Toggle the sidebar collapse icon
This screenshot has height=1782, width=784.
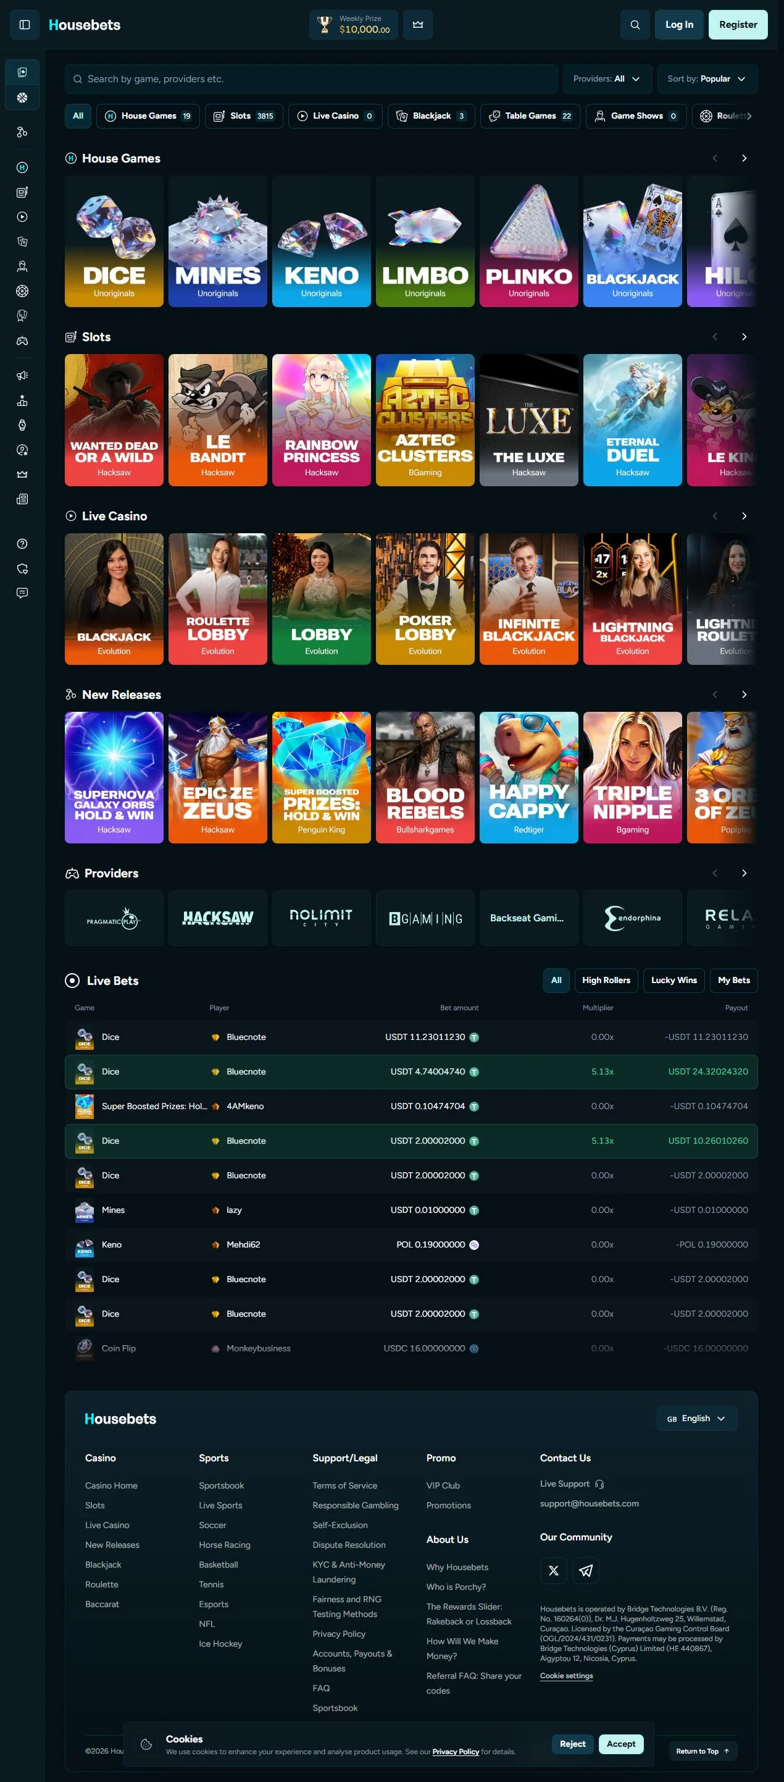(x=25, y=25)
